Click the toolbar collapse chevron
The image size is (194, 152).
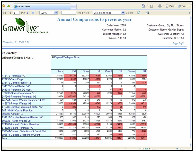(190, 13)
